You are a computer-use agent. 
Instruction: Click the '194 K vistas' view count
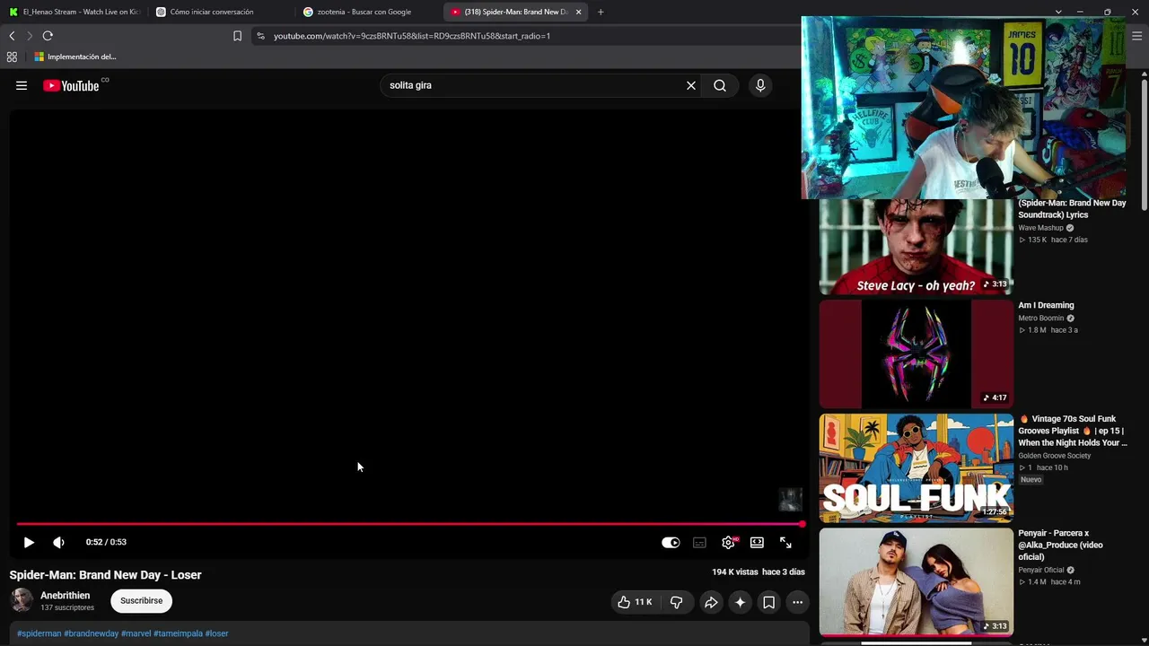pos(735,572)
